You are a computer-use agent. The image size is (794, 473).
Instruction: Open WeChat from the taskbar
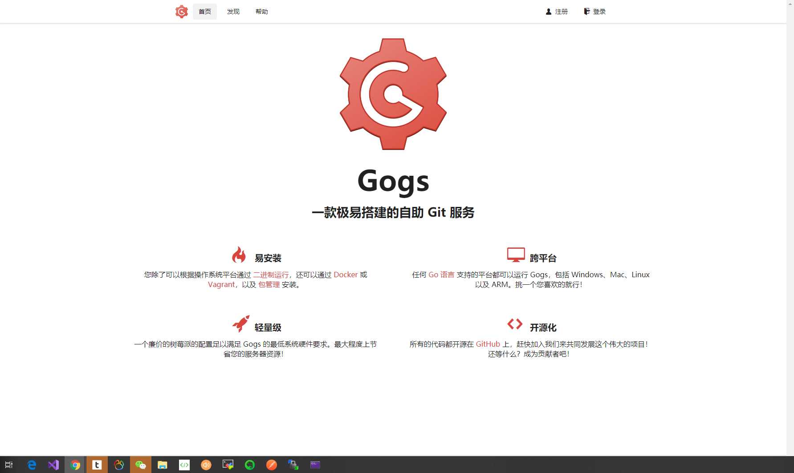pyautogui.click(x=141, y=465)
